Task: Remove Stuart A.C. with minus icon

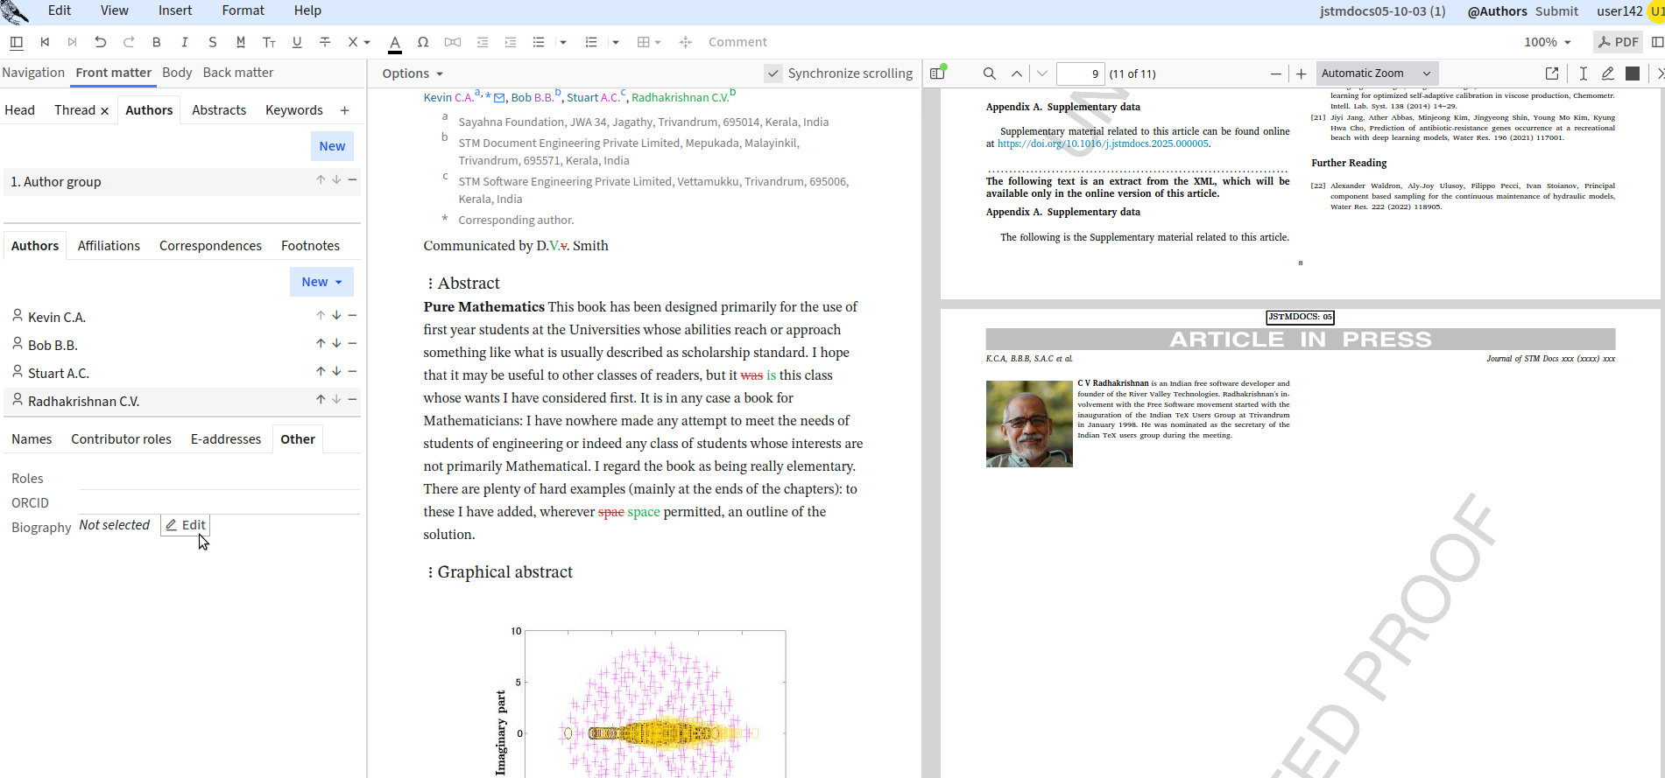Action: [352, 372]
